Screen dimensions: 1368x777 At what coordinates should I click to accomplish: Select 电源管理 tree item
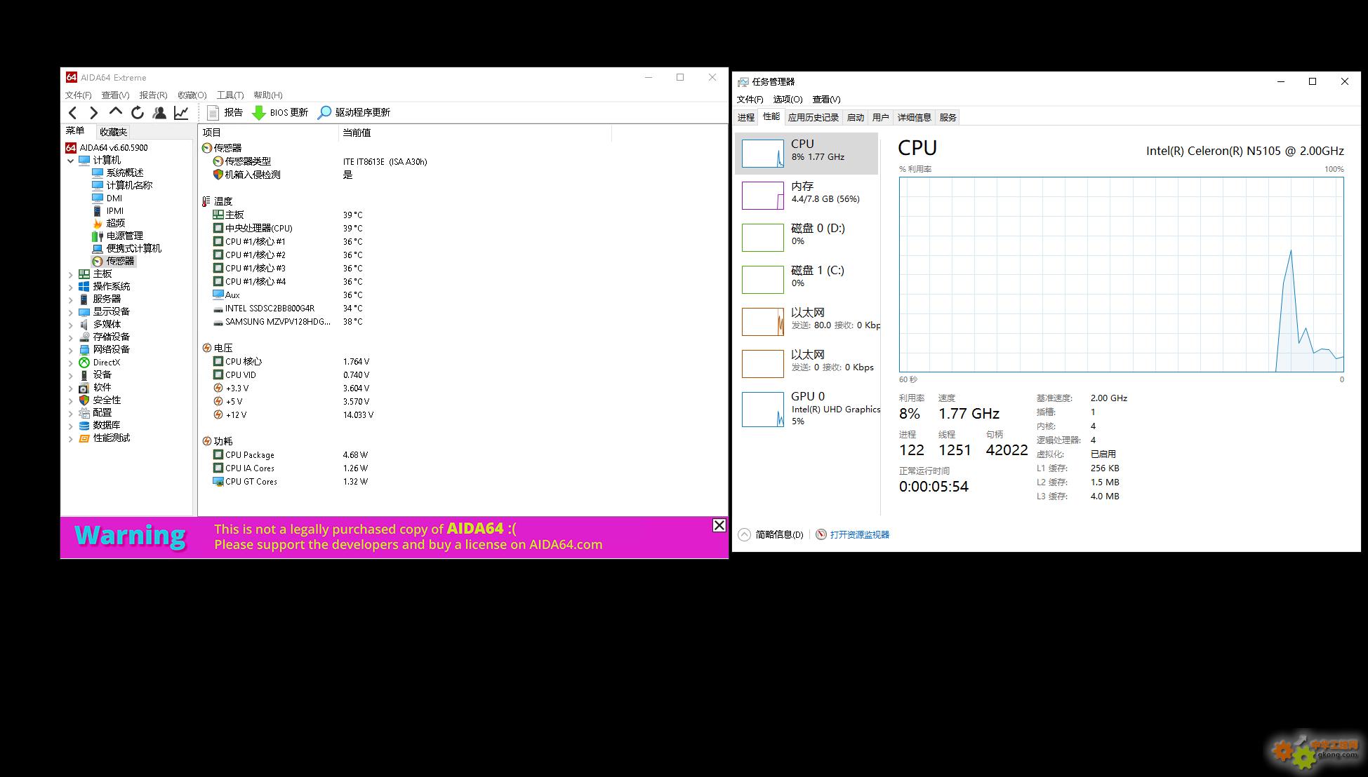(117, 236)
